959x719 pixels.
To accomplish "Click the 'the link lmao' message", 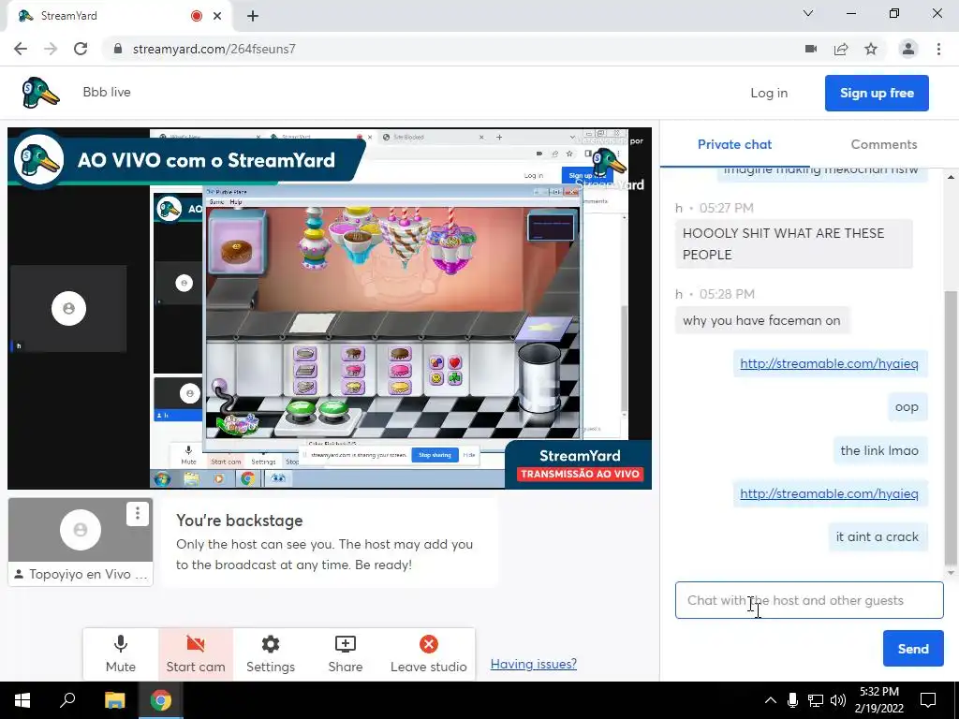I will pyautogui.click(x=879, y=450).
